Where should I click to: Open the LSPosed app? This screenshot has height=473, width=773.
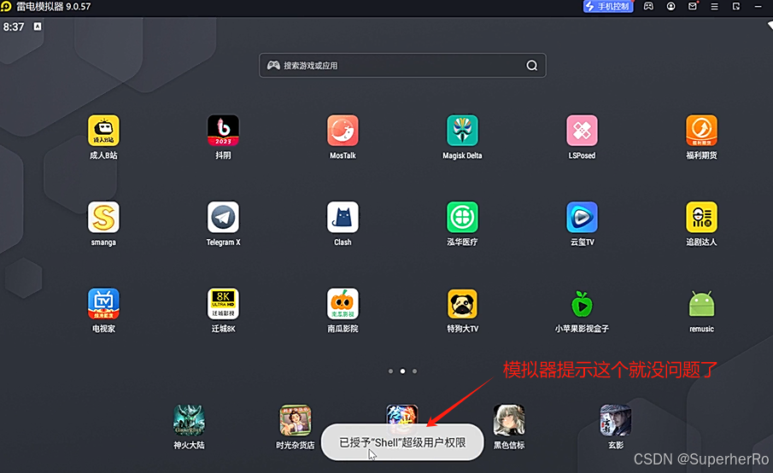582,131
